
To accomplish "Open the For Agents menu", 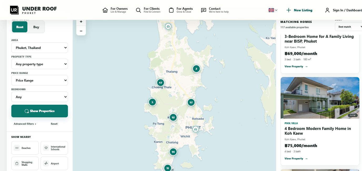I will (x=181, y=10).
